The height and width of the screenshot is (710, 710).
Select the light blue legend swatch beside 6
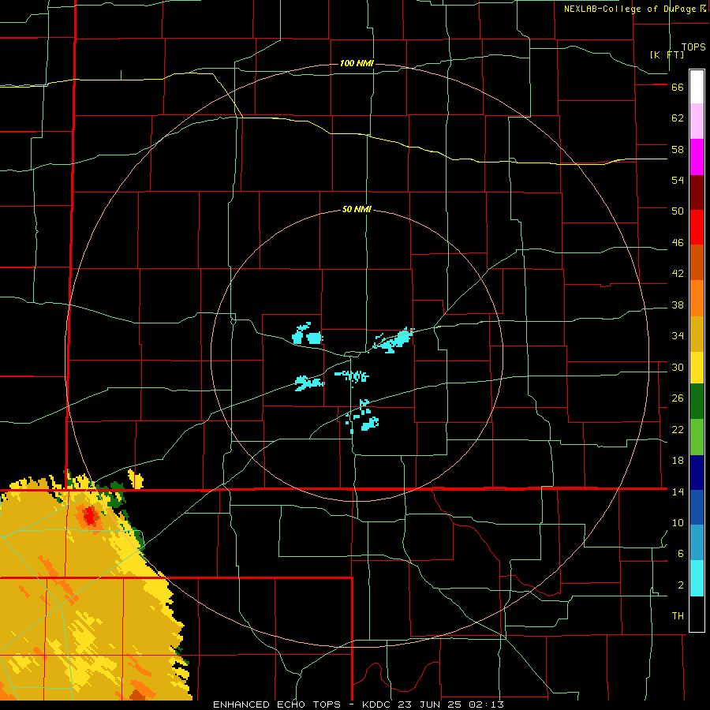pyautogui.click(x=697, y=542)
